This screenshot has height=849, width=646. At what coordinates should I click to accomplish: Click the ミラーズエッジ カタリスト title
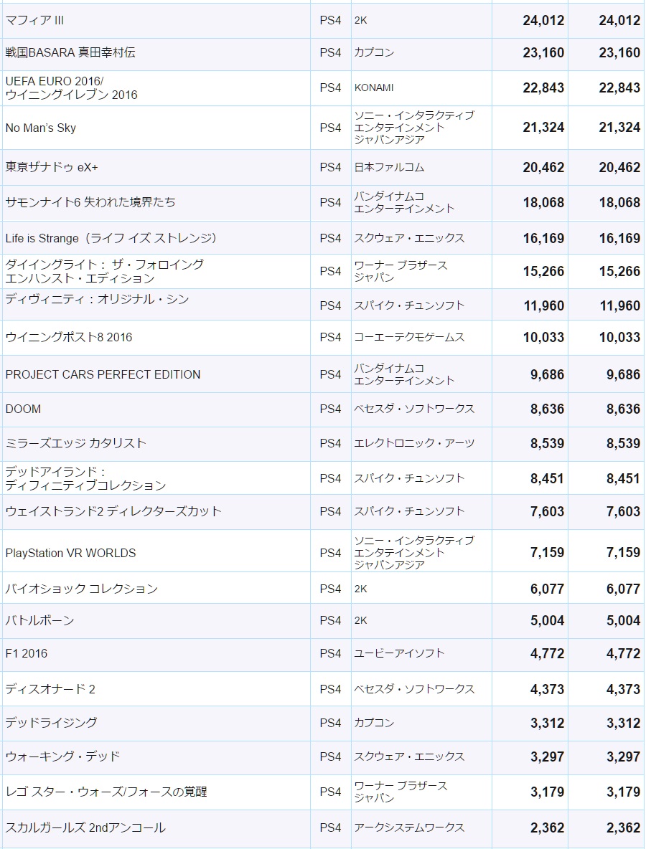pyautogui.click(x=75, y=443)
